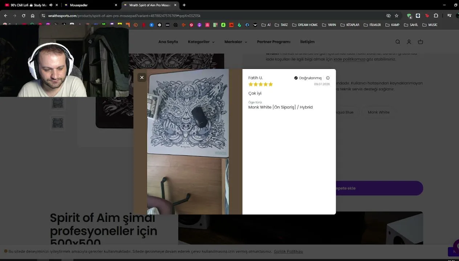The height and width of the screenshot is (261, 459).
Task: Click the browser forward arrow
Action: click(15, 16)
